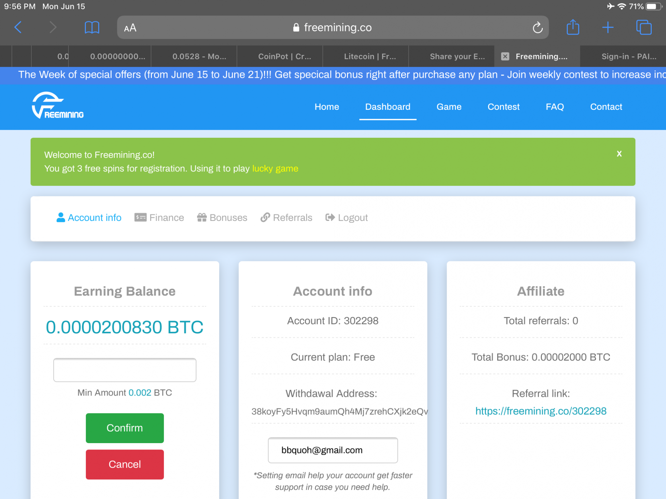This screenshot has width=666, height=499.
Task: Confirm the withdrawal with green button
Action: click(125, 428)
